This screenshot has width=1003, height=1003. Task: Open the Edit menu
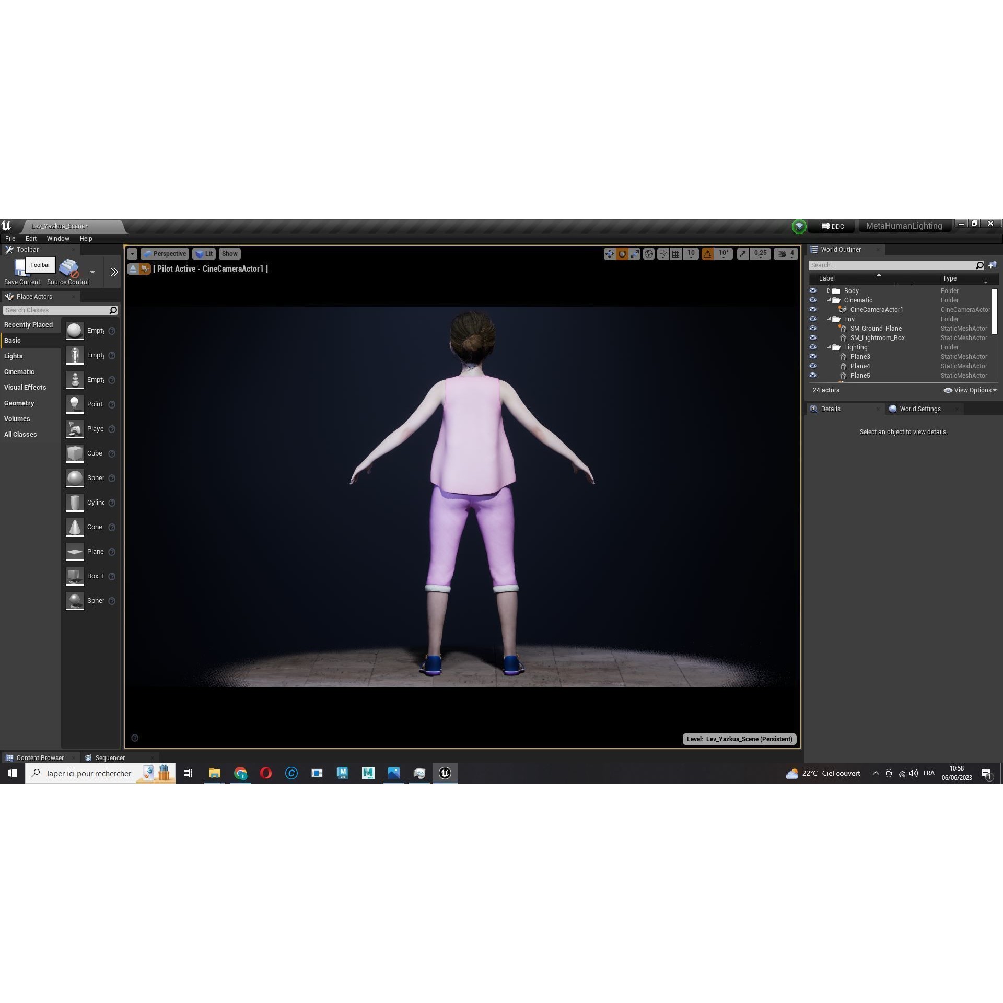point(31,238)
